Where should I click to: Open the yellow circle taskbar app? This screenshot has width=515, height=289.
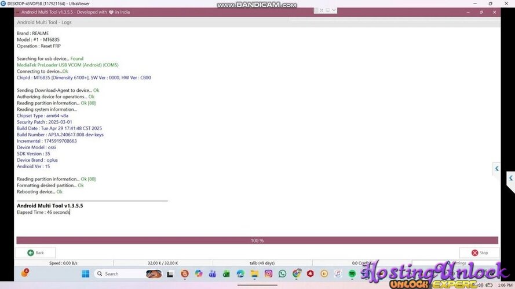324,273
